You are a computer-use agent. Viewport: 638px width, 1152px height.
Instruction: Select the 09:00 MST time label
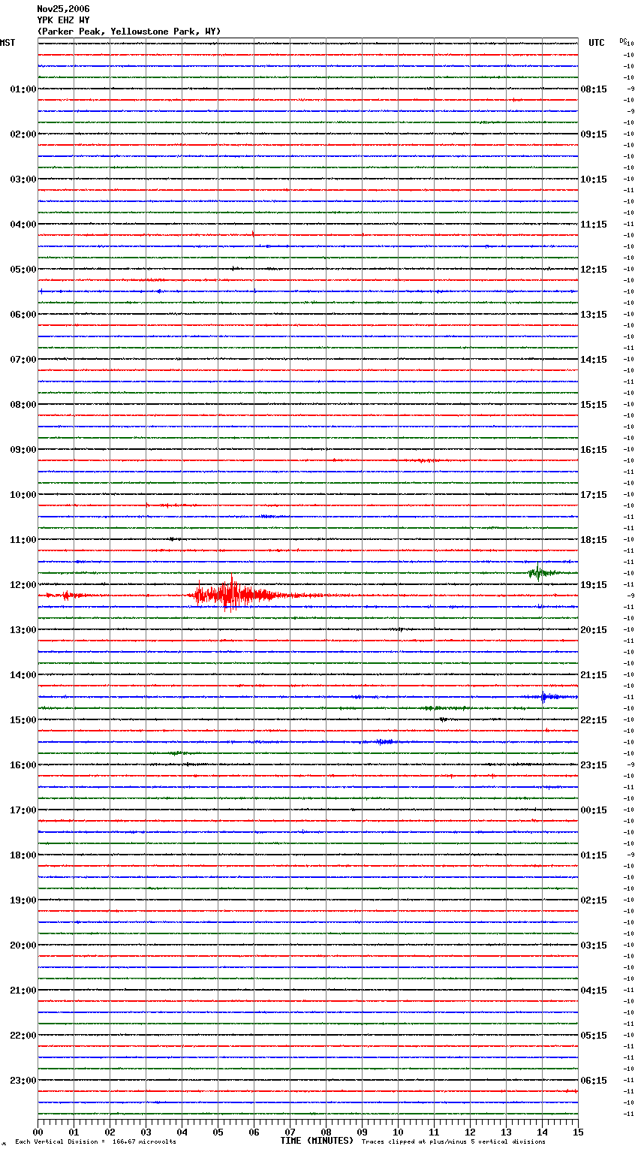pos(23,450)
